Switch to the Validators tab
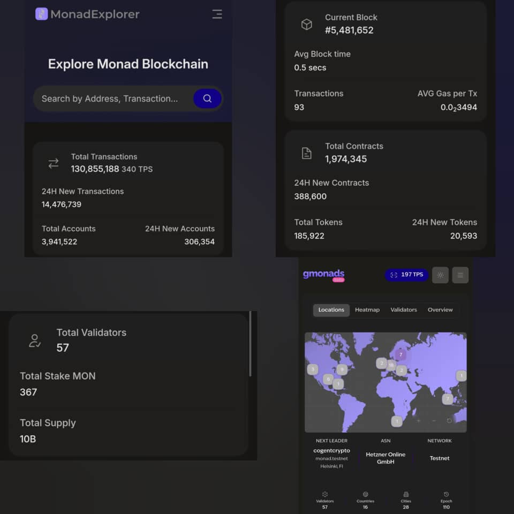The width and height of the screenshot is (514, 514). coord(404,310)
